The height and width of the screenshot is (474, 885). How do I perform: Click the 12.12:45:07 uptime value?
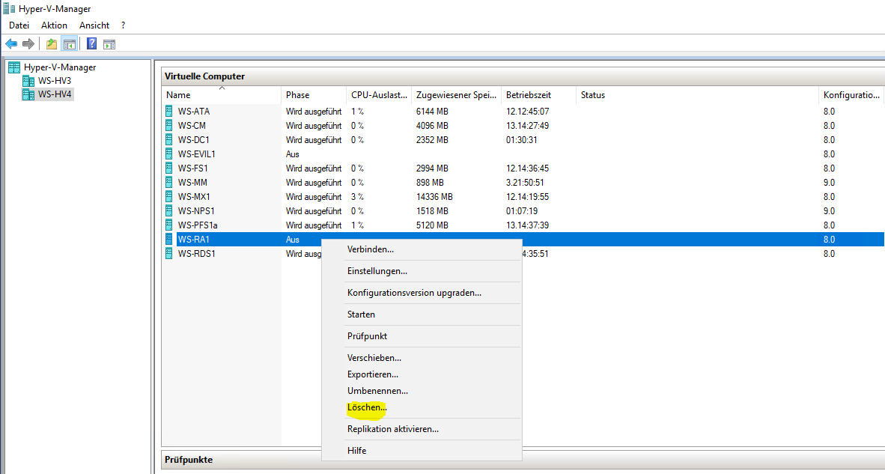[528, 111]
